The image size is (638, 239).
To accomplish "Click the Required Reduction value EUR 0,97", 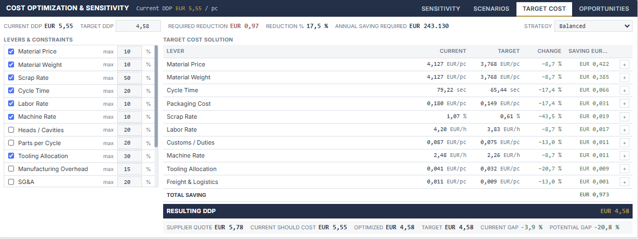I will pyautogui.click(x=245, y=26).
